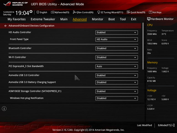The image size is (177, 133).
Task: Click the MyFavorite folder icon
Action: [53, 12]
